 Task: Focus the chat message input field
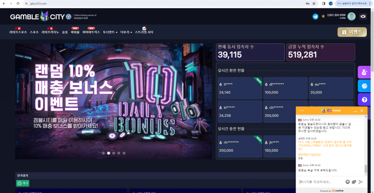[321, 182]
